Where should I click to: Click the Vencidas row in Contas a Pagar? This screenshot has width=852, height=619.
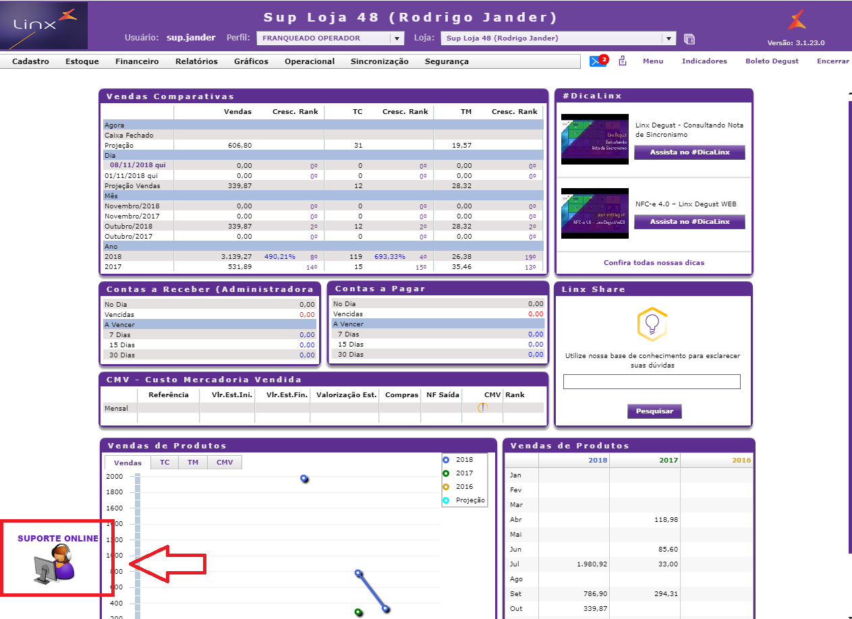pos(438,314)
